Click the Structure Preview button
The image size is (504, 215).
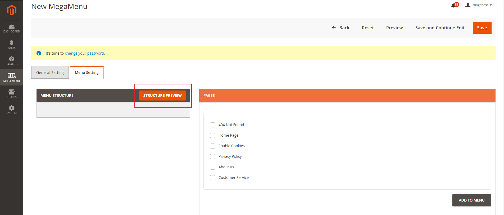[162, 95]
